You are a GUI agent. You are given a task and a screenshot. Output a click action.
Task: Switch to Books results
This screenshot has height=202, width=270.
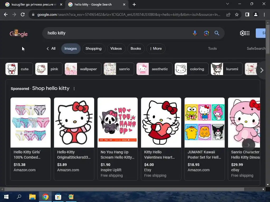136,49
